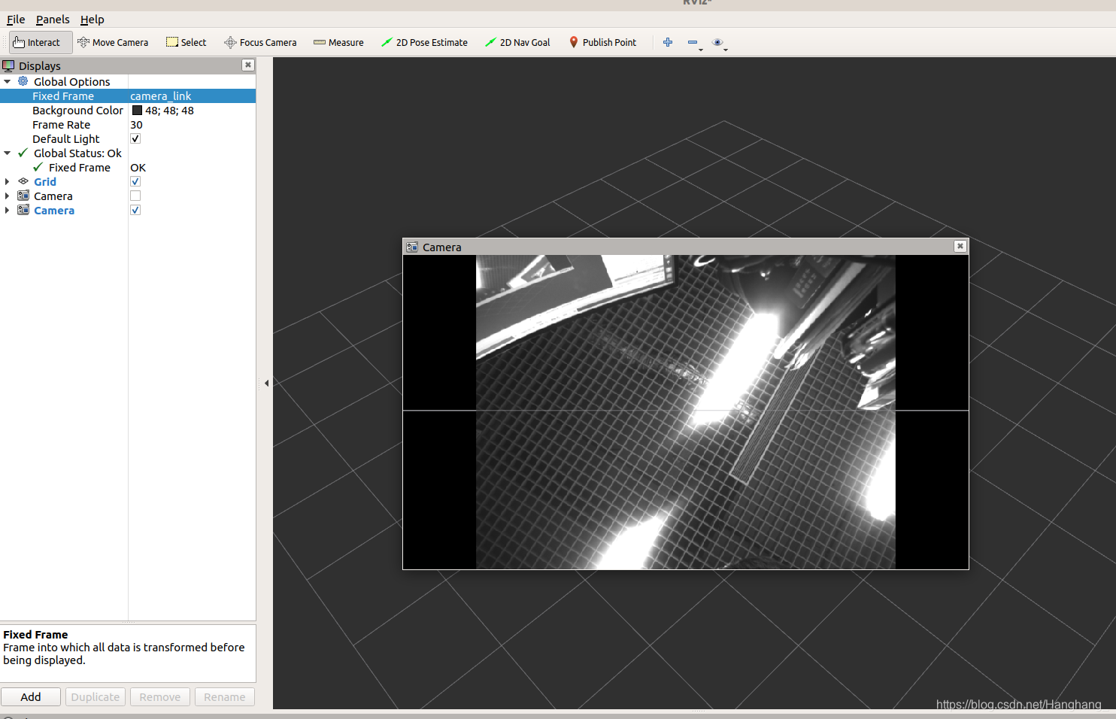Click the Camera window title bar
The width and height of the screenshot is (1116, 719).
click(685, 247)
